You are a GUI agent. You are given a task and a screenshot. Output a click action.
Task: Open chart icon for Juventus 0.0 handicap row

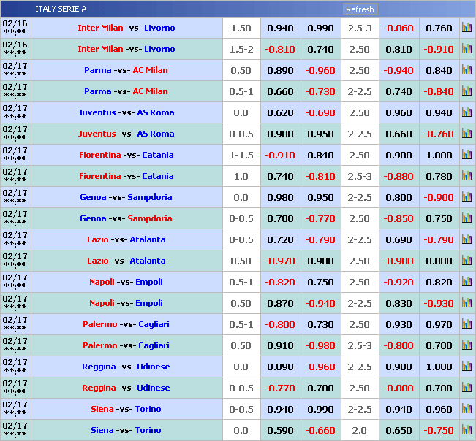pyautogui.click(x=466, y=113)
